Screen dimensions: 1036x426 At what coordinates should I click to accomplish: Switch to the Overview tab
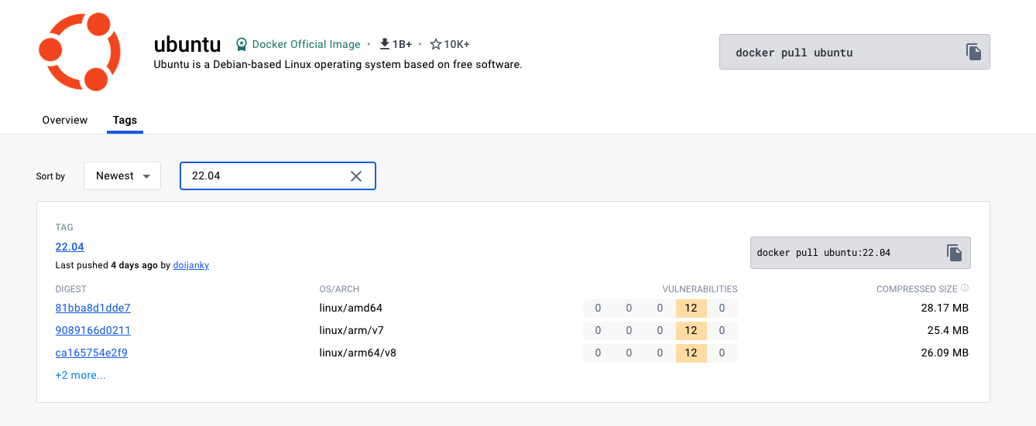65,120
